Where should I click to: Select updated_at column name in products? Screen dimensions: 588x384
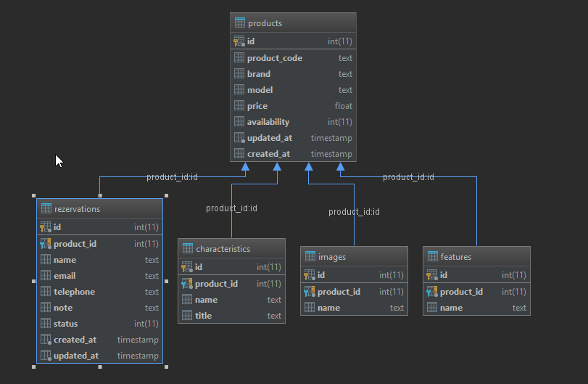(x=270, y=138)
